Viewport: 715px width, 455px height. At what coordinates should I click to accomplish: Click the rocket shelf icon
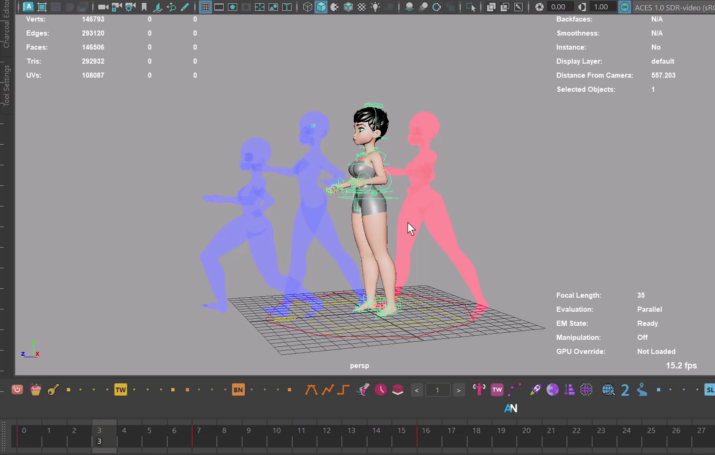point(535,389)
